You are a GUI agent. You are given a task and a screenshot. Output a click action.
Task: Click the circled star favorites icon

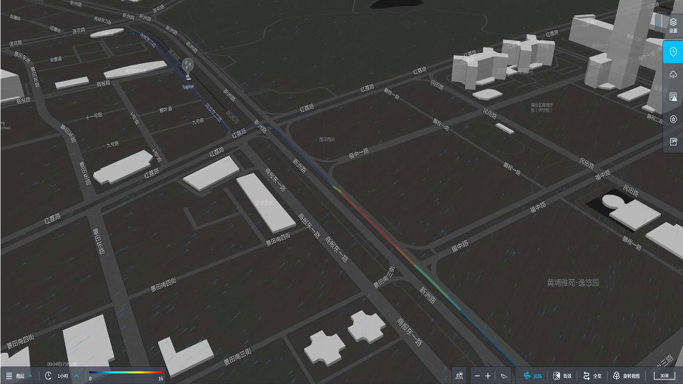(673, 119)
